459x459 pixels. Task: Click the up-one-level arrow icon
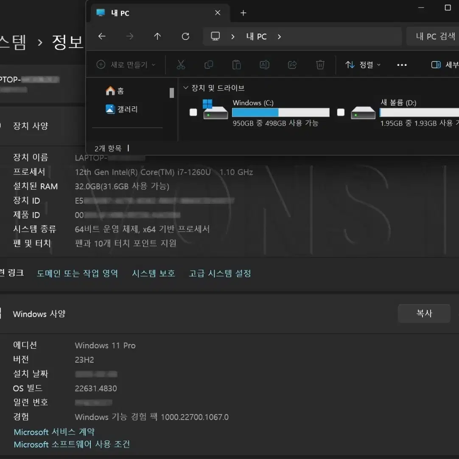click(157, 36)
